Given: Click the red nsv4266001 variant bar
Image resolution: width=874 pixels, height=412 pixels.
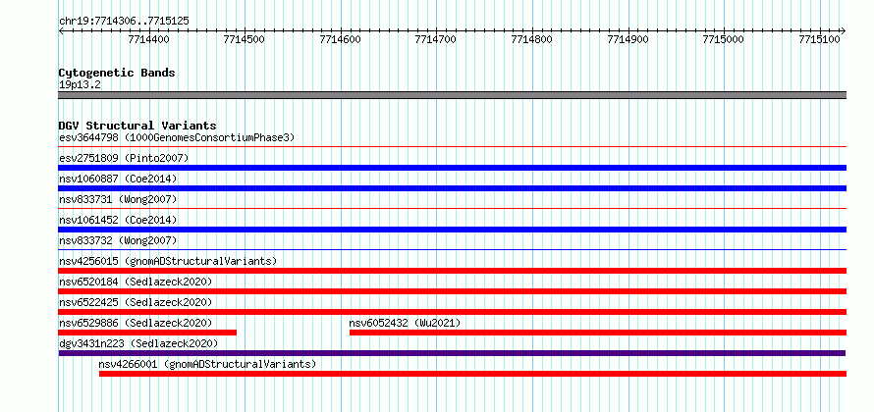Looking at the screenshot, I should coord(472,374).
